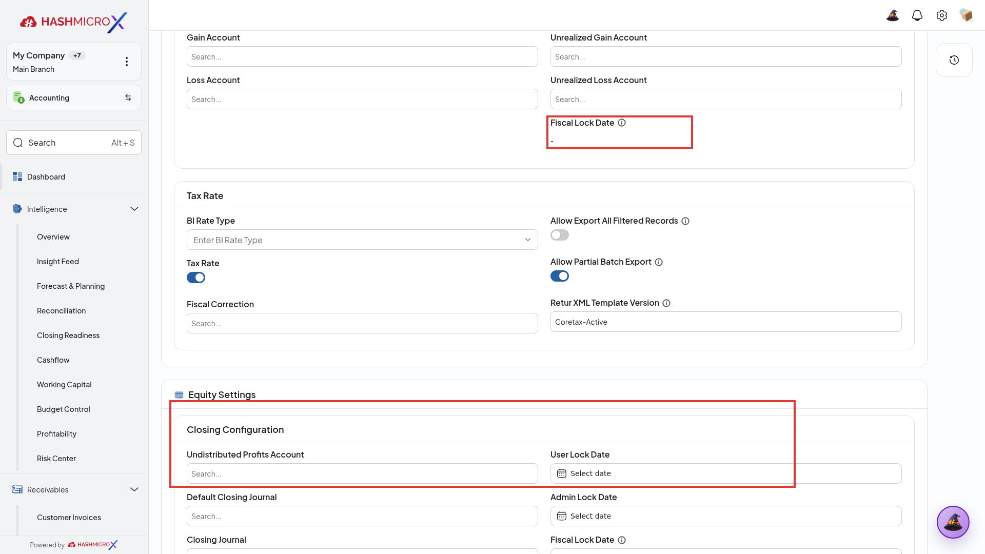
Task: Click the HashMicro logo
Action: pyautogui.click(x=74, y=22)
